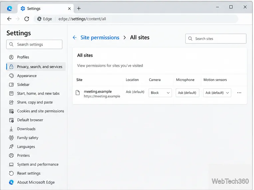Screen dimensions: 254x190
Task: Minimize the Edge window
Action: [x=217, y=7]
